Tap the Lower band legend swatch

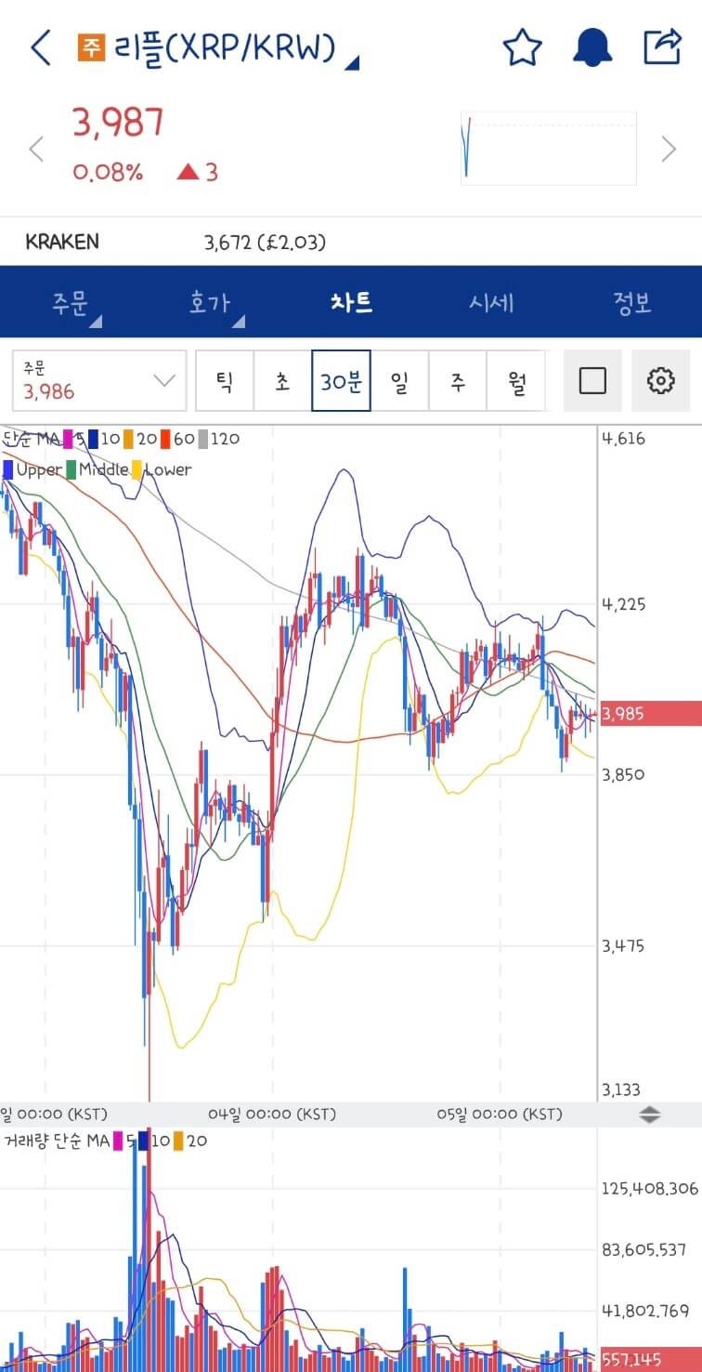(x=136, y=469)
